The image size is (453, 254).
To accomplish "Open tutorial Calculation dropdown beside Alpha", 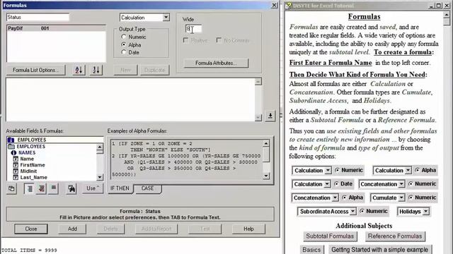I will (408, 171).
